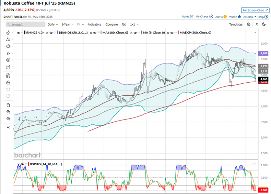Collapse the left drawing toolbar

(x=8, y=127)
